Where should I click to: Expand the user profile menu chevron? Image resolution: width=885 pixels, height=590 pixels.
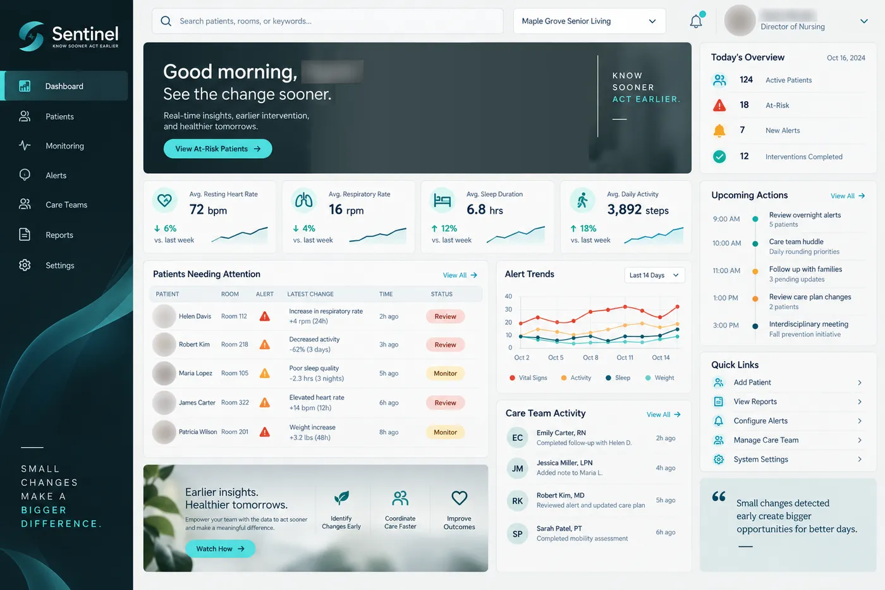pos(864,22)
